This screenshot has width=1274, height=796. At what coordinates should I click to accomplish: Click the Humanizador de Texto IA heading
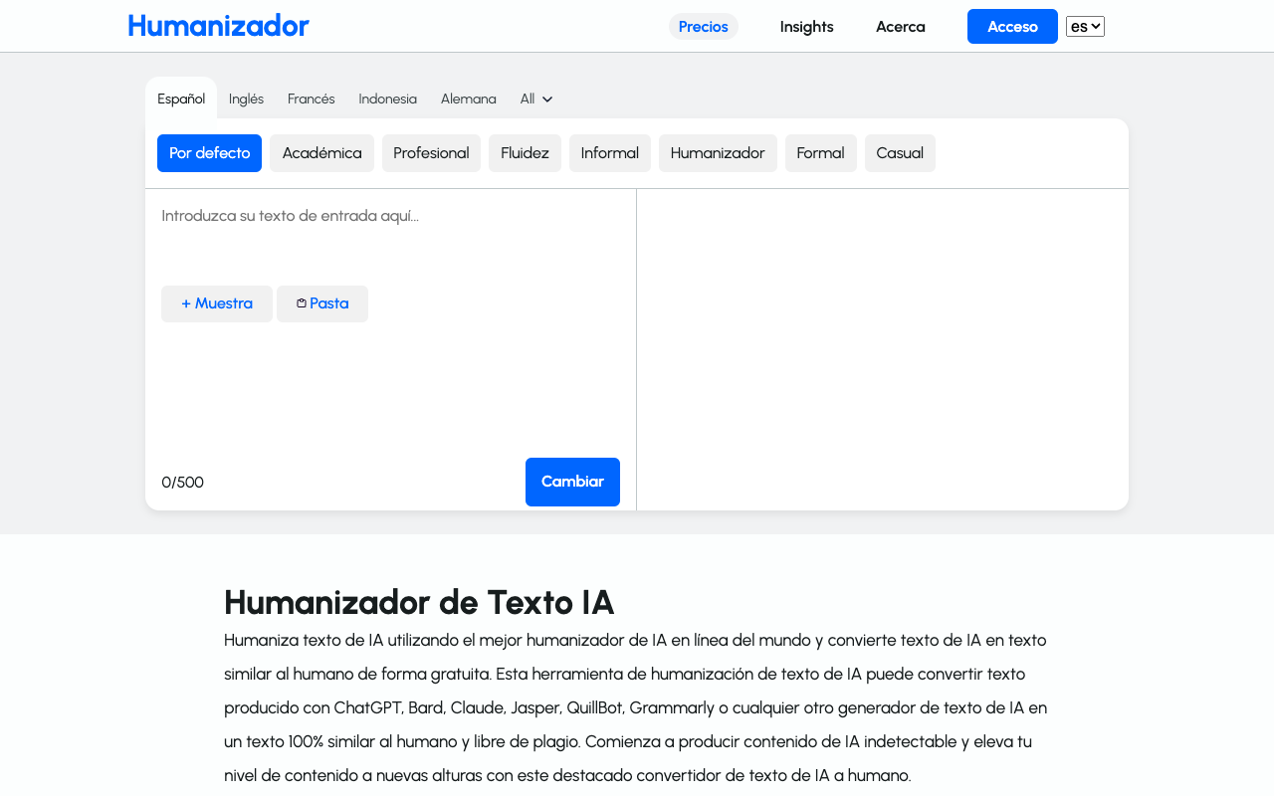[419, 602]
